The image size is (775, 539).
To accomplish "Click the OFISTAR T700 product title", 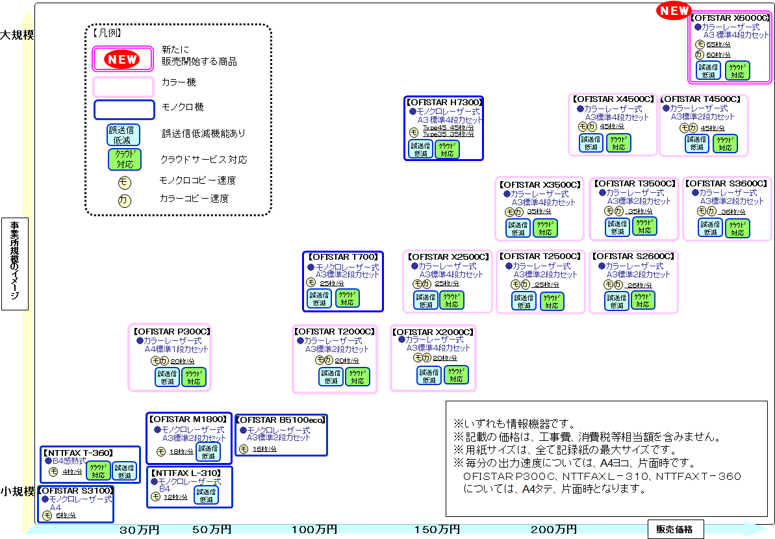I will tap(343, 257).
